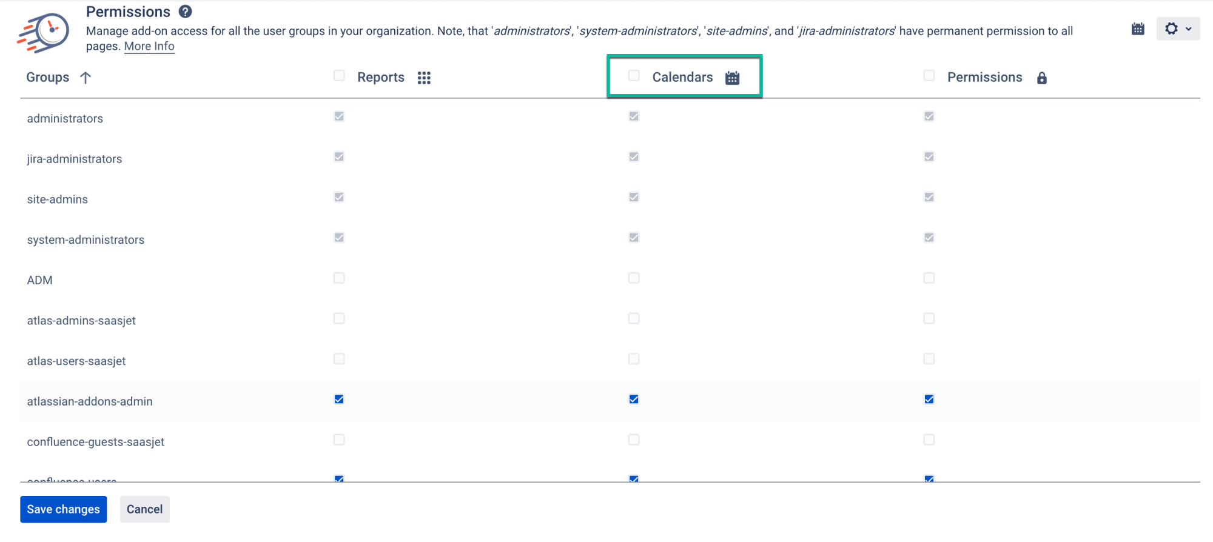This screenshot has height=542, width=1213.
Task: Click the disabled Calendars checkbox for jira-administrators
Action: [x=634, y=156]
